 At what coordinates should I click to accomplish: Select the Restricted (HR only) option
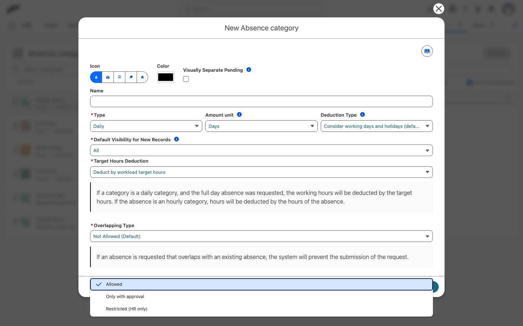261,309
